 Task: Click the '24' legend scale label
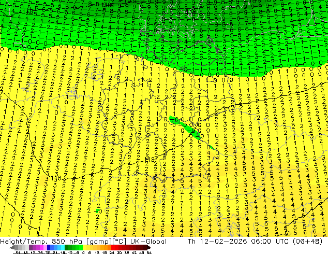[112, 252]
